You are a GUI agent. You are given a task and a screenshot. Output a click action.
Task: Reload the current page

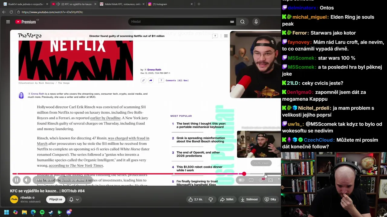coord(11,12)
